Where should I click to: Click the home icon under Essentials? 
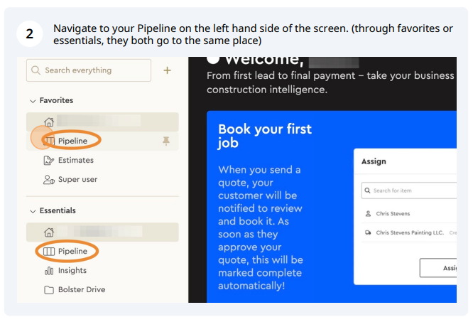49,232
